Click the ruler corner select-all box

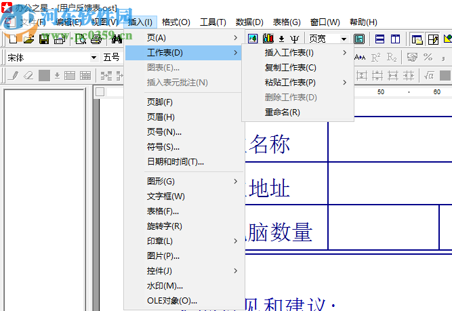100,92
